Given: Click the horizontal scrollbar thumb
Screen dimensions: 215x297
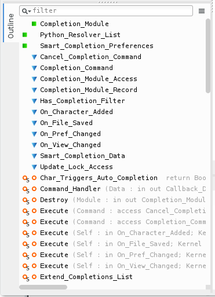Looking at the screenshot, I should coord(43,287).
